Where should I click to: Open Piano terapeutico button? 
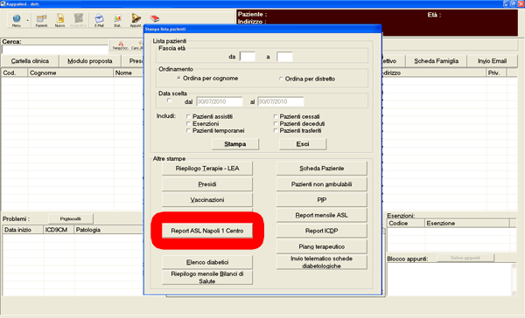321,246
